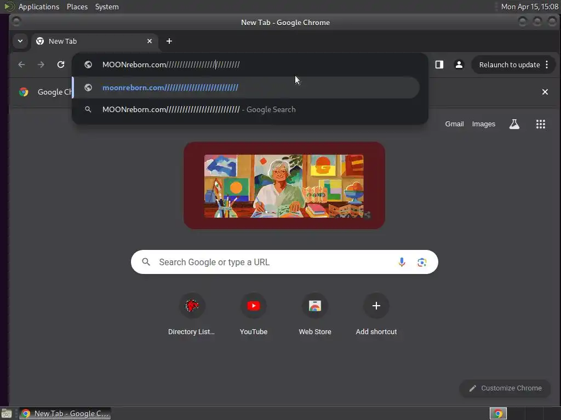Click Relaunch to update button
561x420 pixels.
coord(509,65)
